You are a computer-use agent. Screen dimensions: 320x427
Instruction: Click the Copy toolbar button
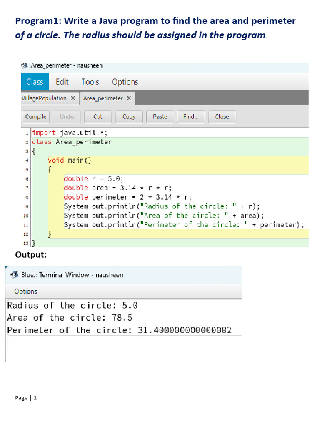coord(129,117)
